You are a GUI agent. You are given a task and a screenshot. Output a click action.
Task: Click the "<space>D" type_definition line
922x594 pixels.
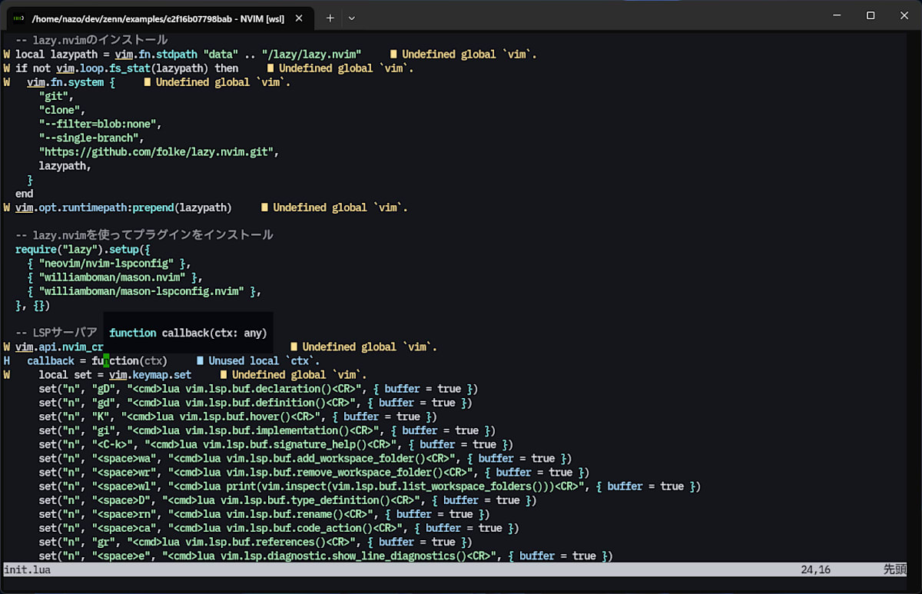[x=287, y=500]
